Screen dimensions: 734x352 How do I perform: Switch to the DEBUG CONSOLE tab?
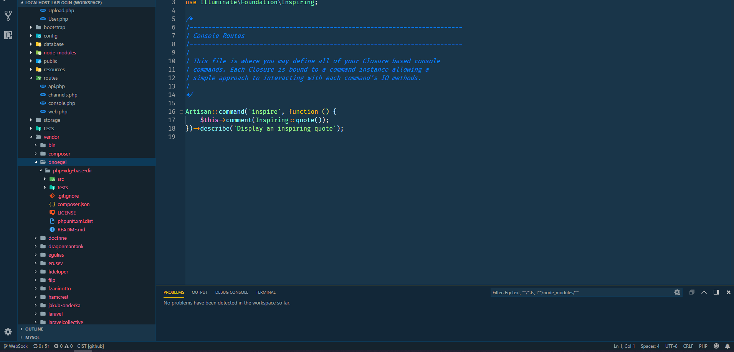231,292
